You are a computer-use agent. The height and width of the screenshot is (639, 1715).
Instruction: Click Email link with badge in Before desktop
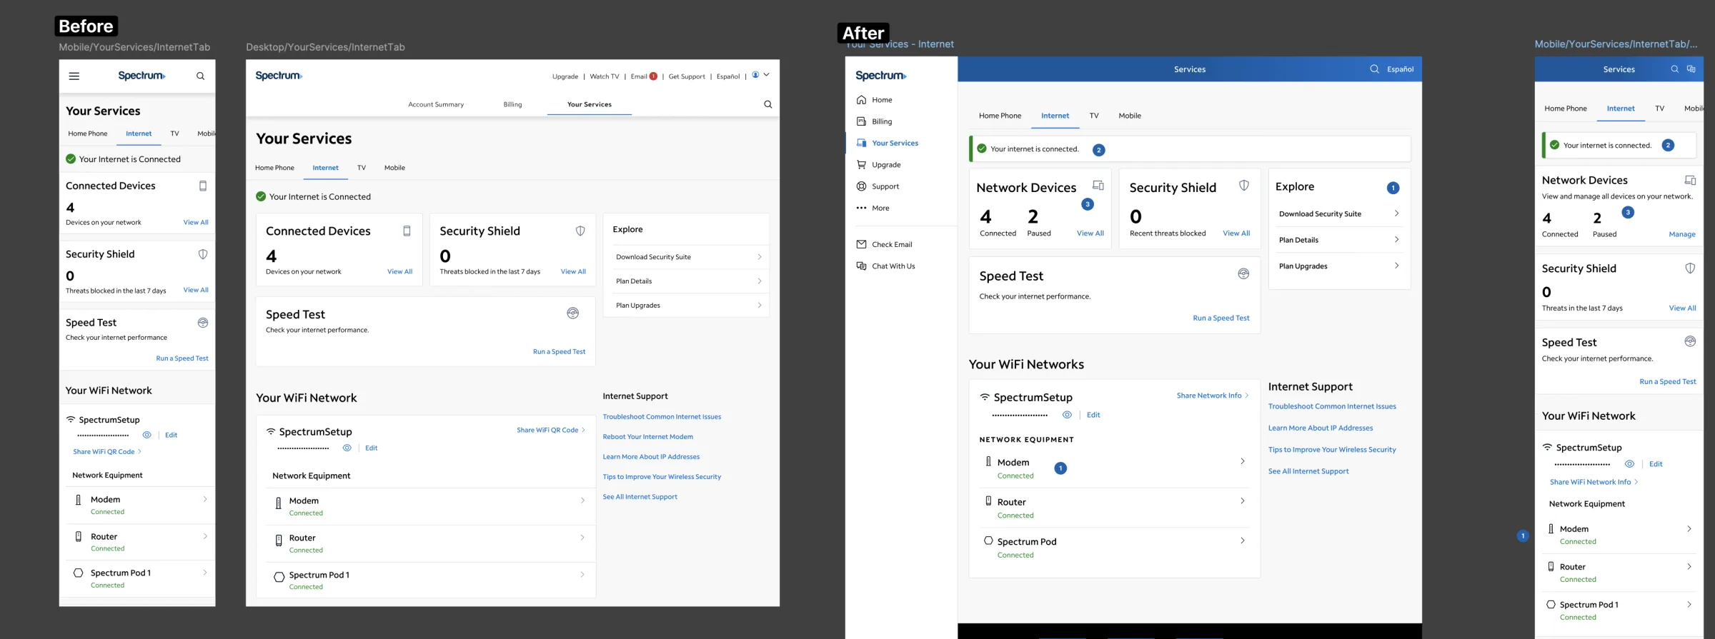click(643, 76)
